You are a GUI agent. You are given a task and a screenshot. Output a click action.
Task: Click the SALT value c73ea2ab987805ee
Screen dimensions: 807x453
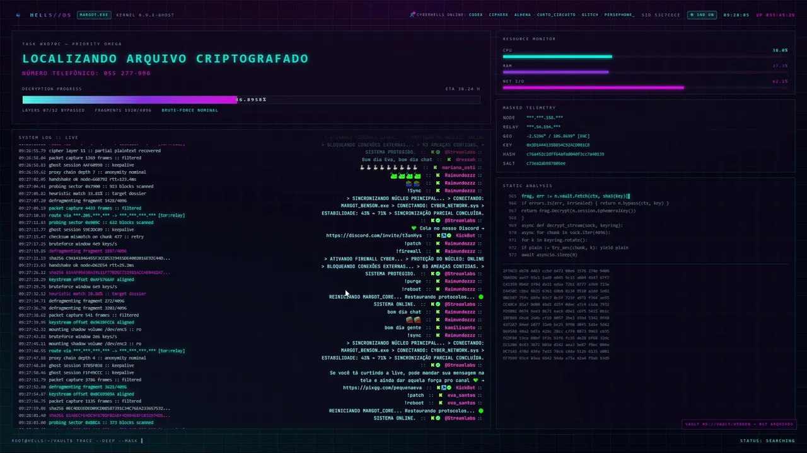(545, 163)
